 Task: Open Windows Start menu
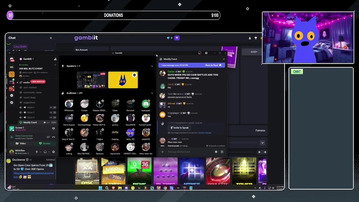[x=100, y=188]
